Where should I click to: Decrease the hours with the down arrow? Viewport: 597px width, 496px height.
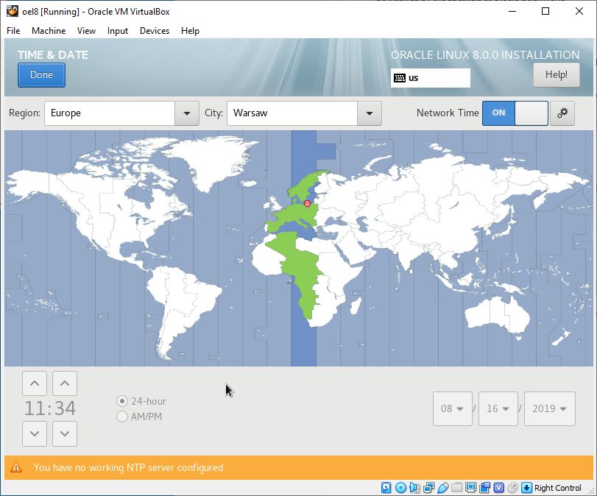[35, 433]
